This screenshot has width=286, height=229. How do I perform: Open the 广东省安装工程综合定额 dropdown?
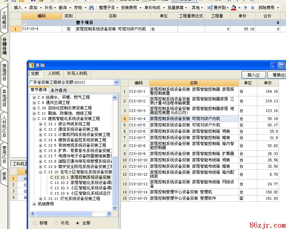click(116, 82)
